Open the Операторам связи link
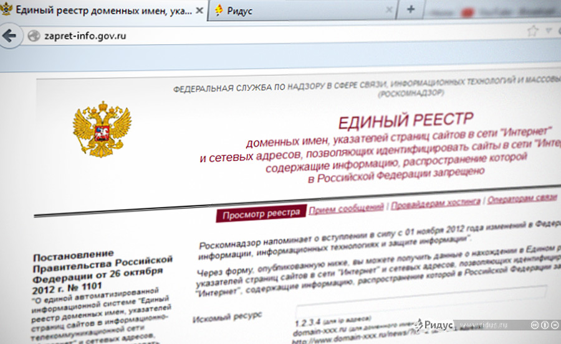This screenshot has width=561, height=344. click(x=522, y=198)
